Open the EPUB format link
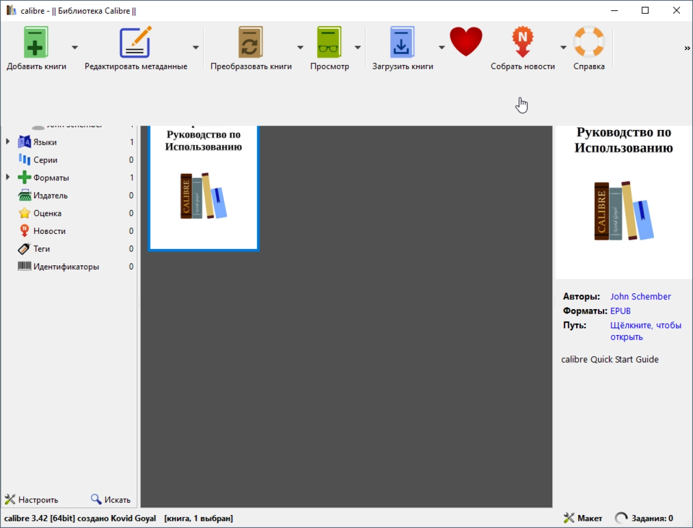 pos(620,311)
